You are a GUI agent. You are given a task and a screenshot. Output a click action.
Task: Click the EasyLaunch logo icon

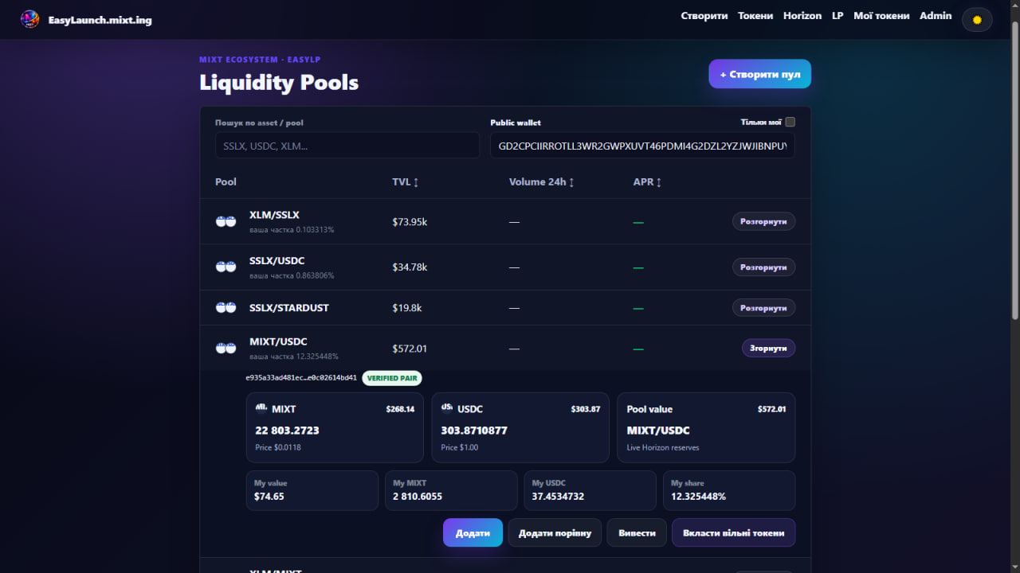click(x=29, y=19)
